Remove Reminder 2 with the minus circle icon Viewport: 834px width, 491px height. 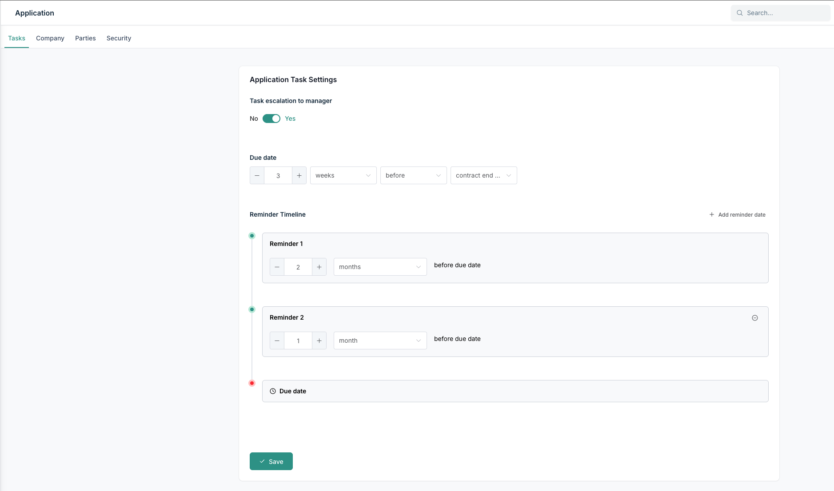(754, 318)
